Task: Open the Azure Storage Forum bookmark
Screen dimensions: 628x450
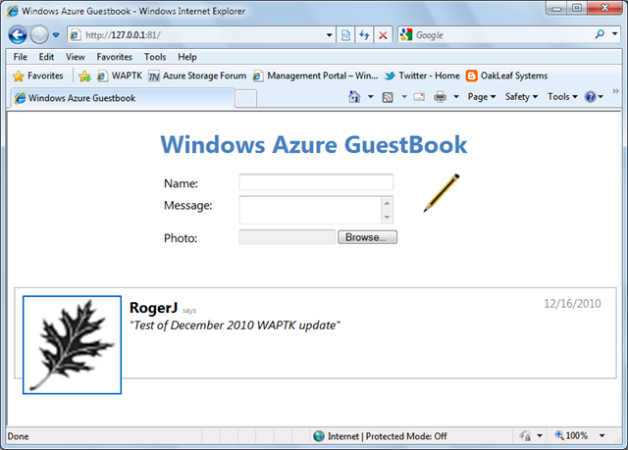Action: (x=197, y=75)
